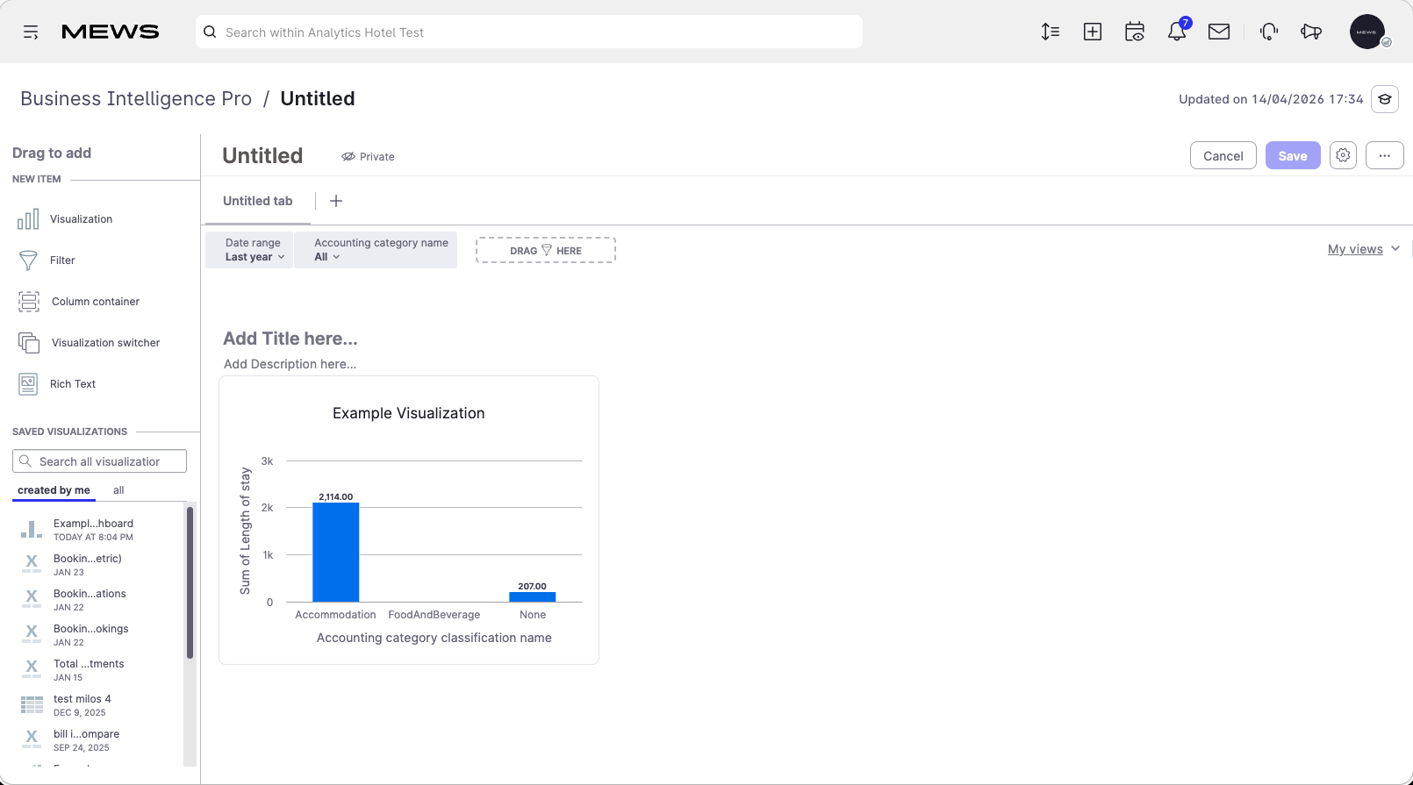Add a new tab with plus icon
1413x785 pixels.
pyautogui.click(x=336, y=201)
